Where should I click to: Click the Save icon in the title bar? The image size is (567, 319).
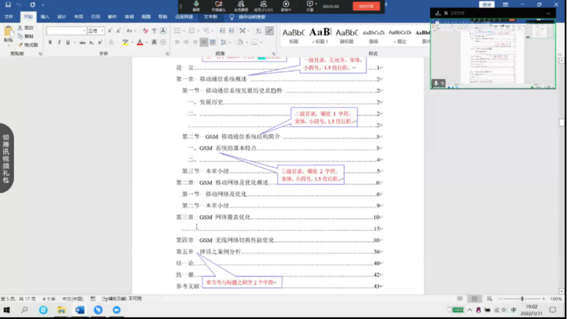(8, 5)
